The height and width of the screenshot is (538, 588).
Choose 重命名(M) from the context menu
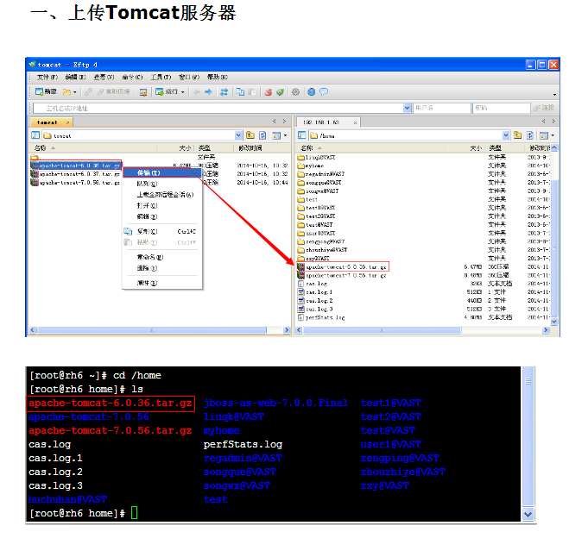162,257
